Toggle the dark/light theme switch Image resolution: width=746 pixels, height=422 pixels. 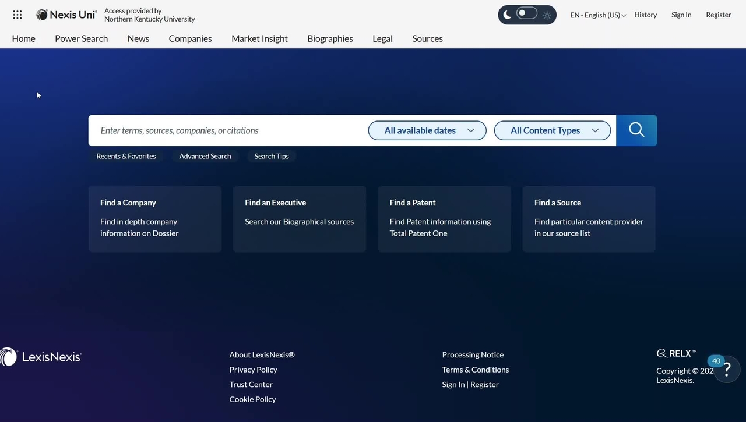pos(527,14)
